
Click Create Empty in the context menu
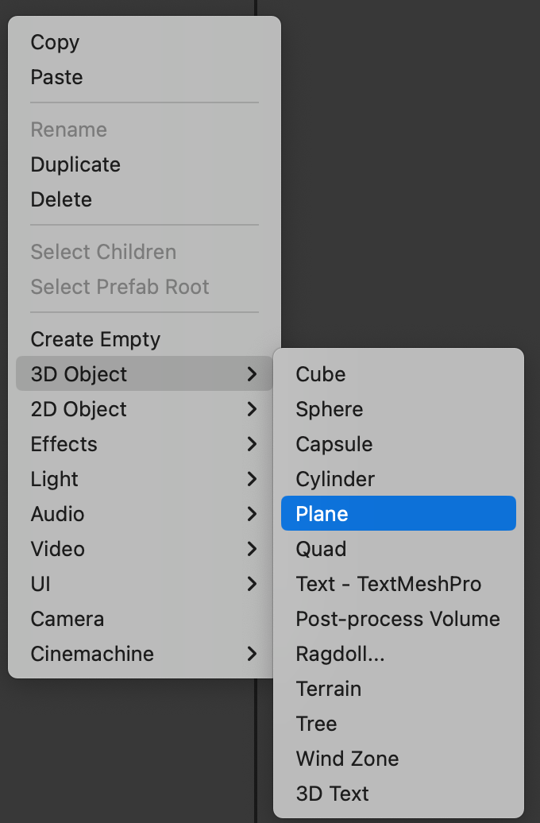[x=145, y=339]
